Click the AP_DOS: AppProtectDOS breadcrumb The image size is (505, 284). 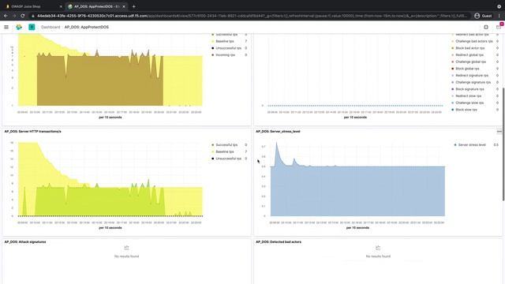click(87, 27)
